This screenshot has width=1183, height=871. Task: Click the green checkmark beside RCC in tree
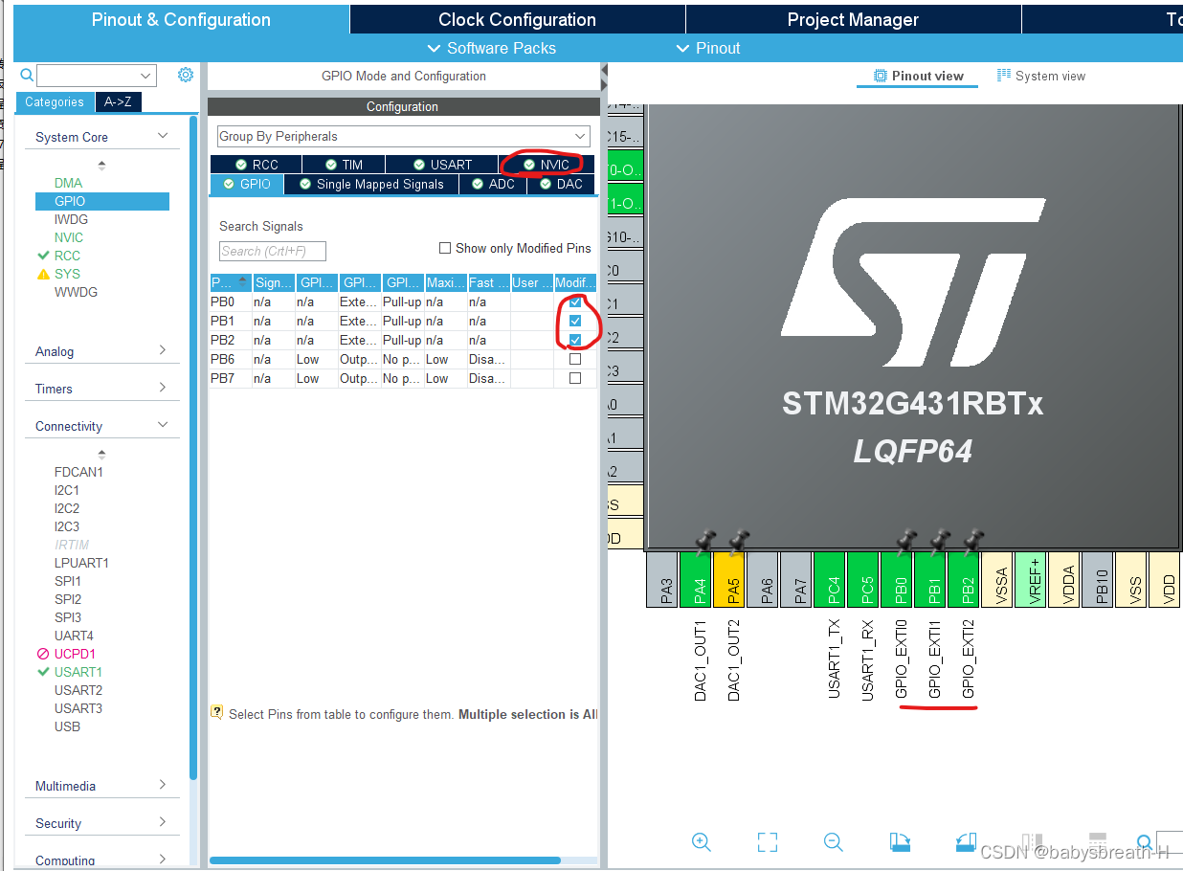[43, 256]
